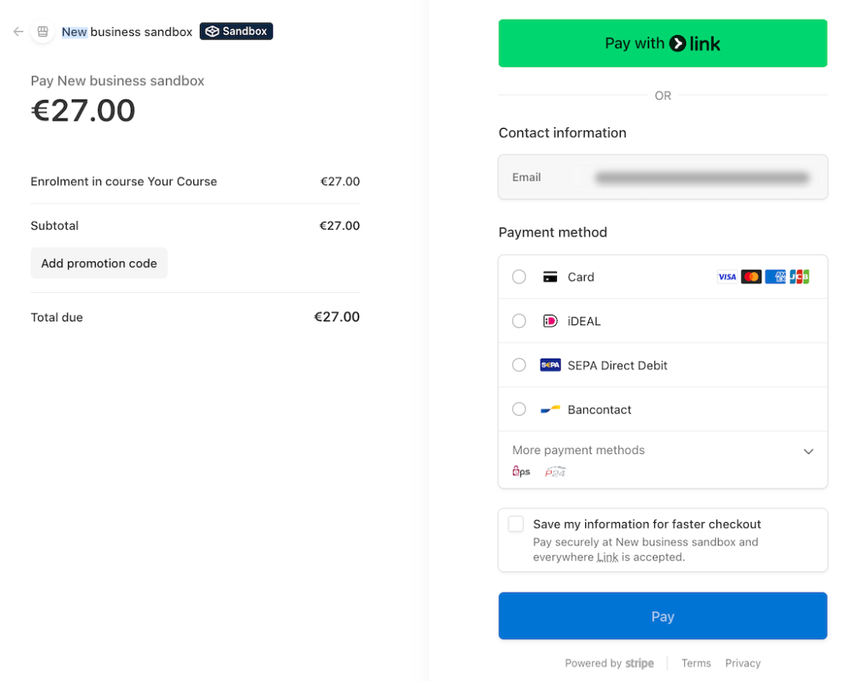The image size is (849, 681).
Task: Expand More payment methods
Action: (x=809, y=451)
